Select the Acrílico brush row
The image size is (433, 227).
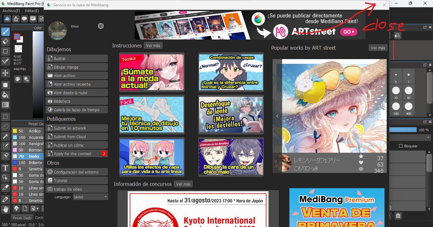27,131
